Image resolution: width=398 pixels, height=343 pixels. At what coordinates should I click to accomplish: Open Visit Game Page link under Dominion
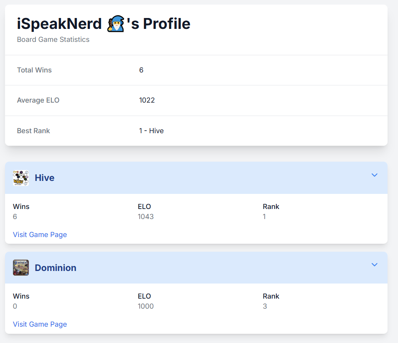coord(40,324)
